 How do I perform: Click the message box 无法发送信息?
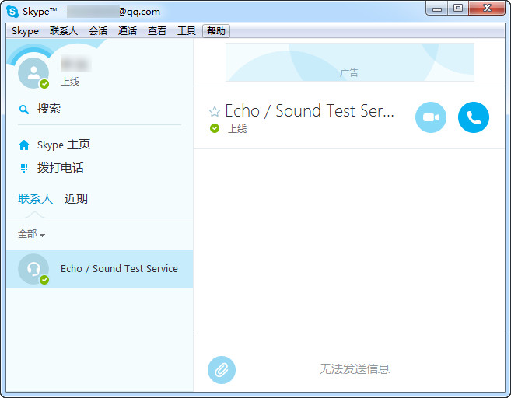[355, 369]
